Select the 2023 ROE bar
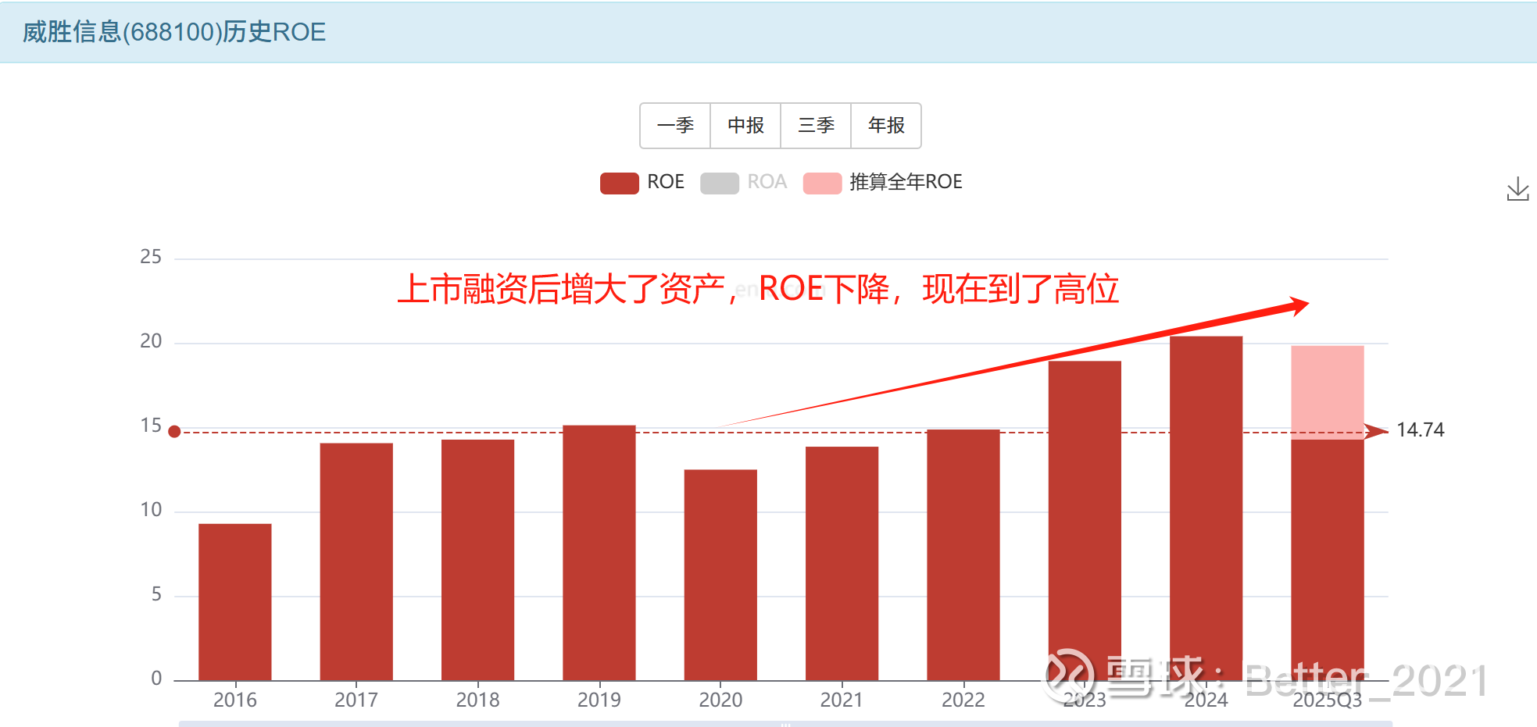This screenshot has height=727, width=1537. (1085, 521)
